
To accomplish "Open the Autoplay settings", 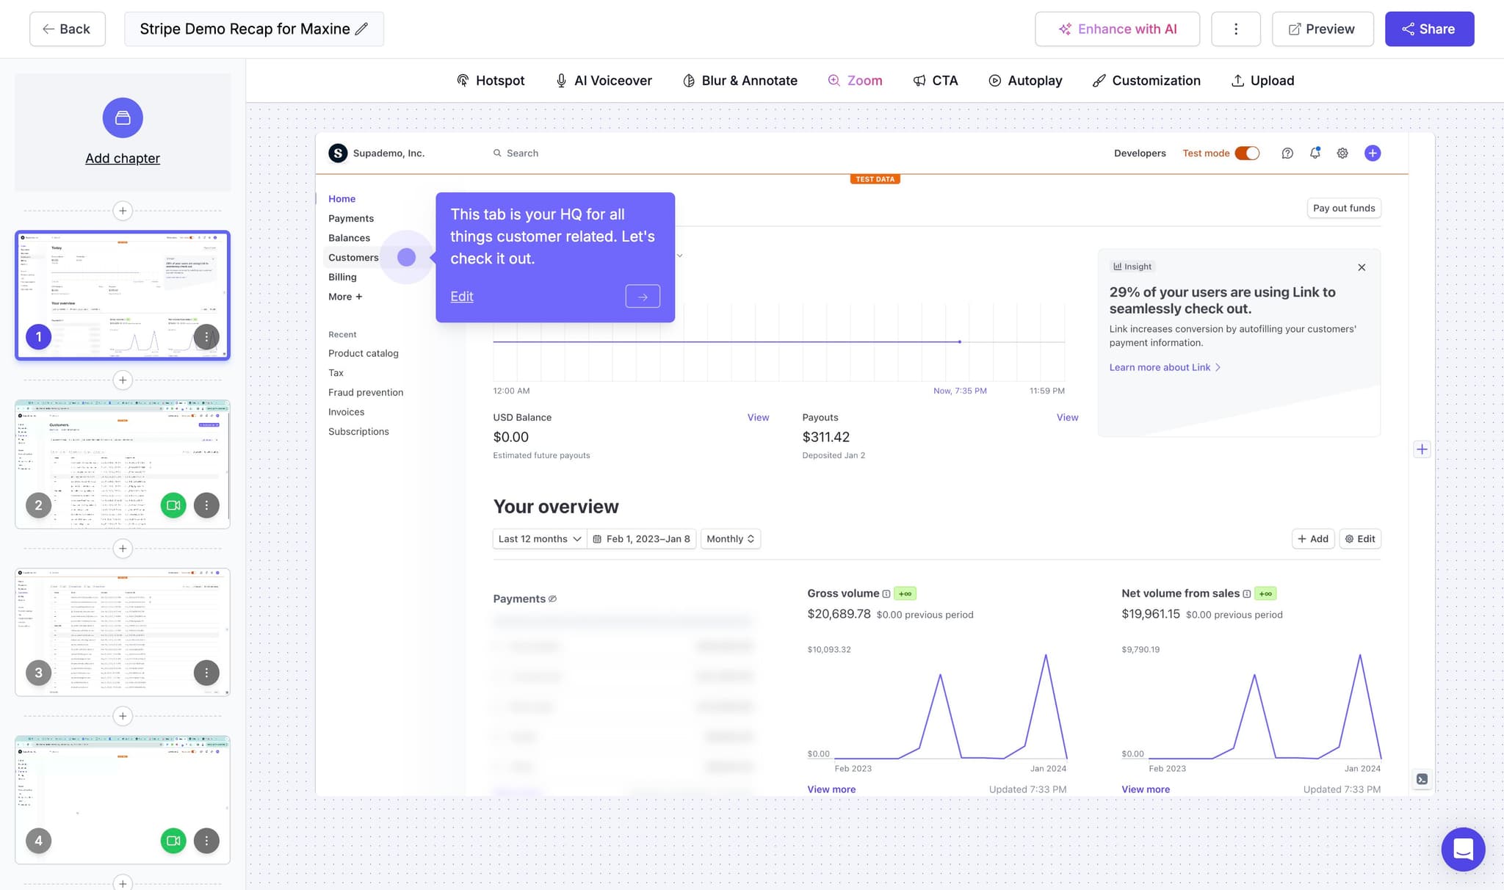I will pyautogui.click(x=1025, y=81).
